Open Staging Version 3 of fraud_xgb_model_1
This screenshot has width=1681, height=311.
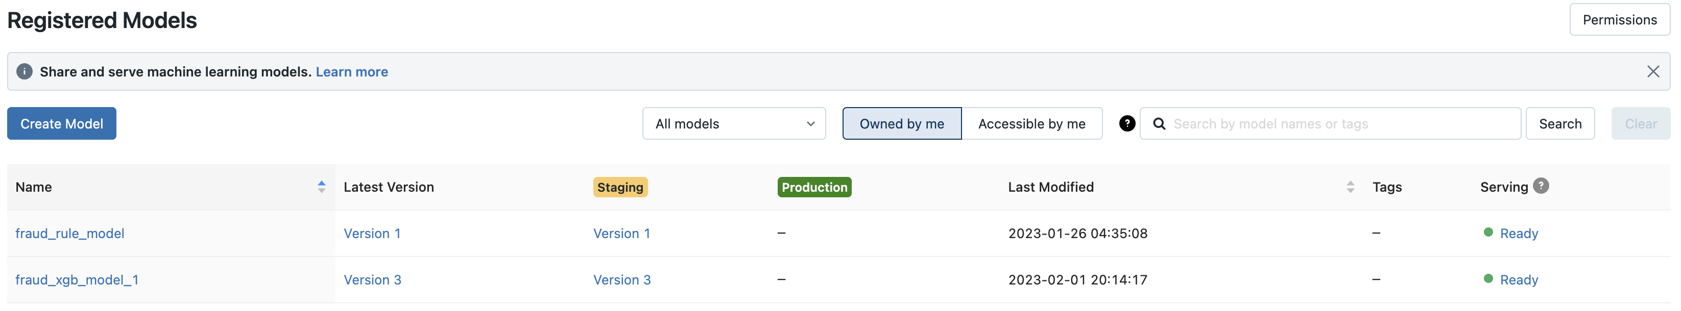point(621,280)
